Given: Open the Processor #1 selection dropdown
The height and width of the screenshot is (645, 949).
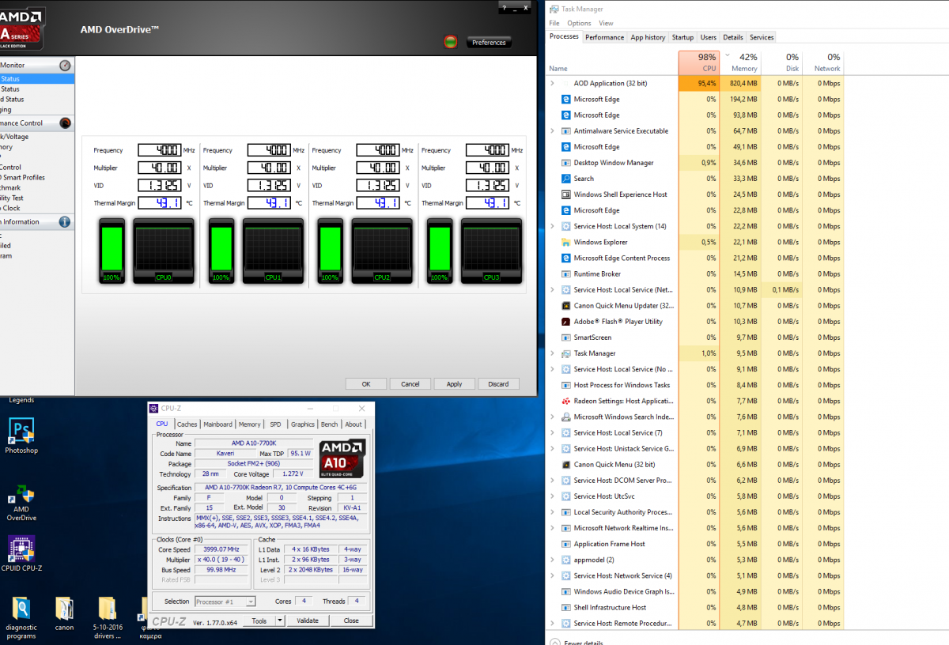Looking at the screenshot, I should coord(250,602).
